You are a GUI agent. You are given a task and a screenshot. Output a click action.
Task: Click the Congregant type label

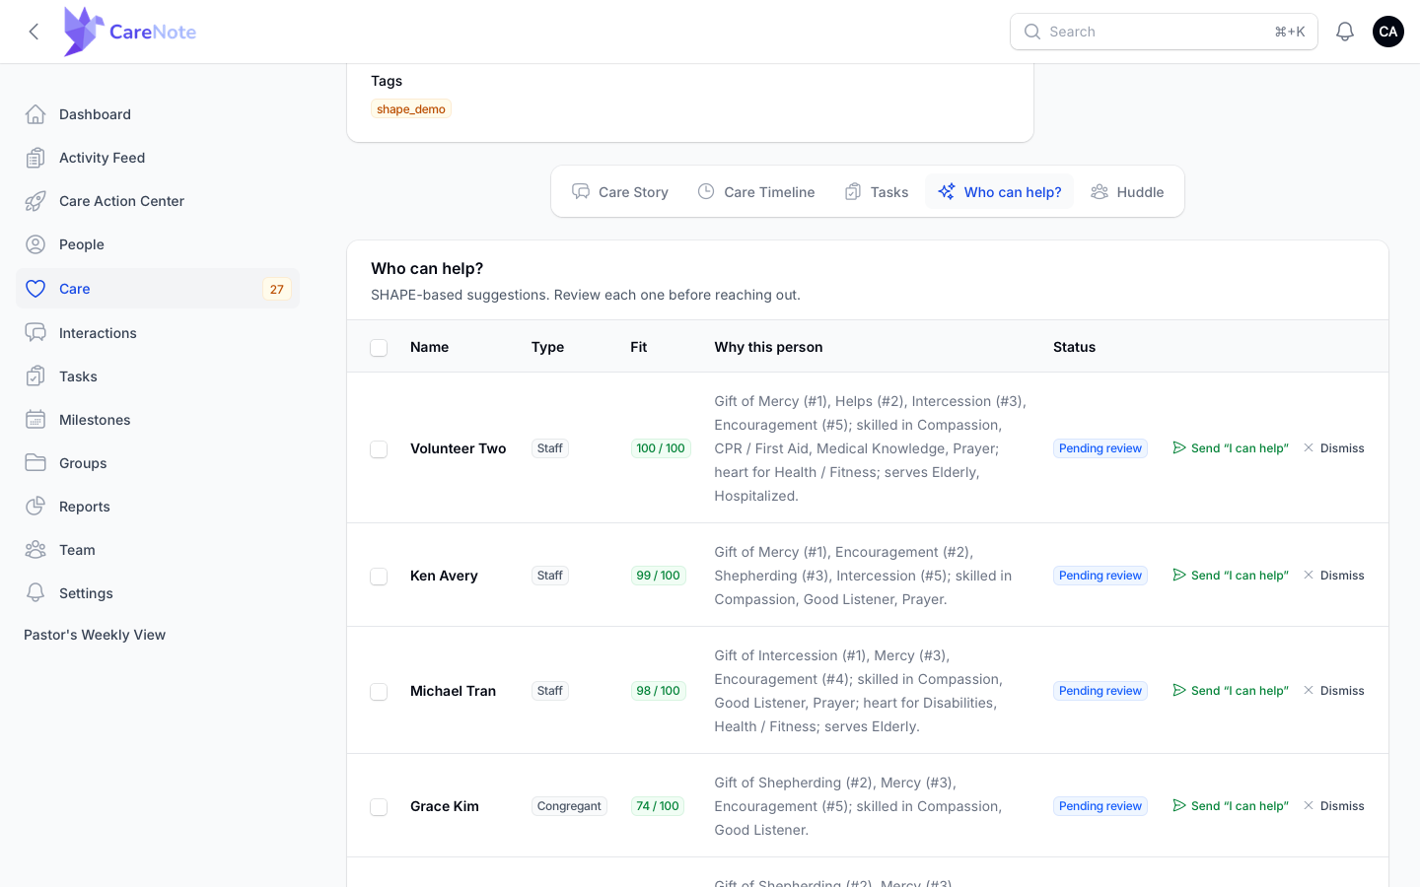(x=569, y=806)
